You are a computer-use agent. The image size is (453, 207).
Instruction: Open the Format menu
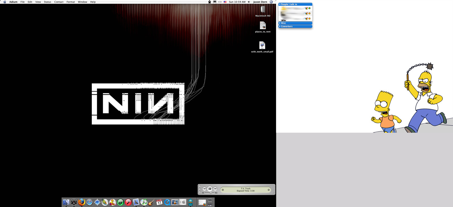71,2
